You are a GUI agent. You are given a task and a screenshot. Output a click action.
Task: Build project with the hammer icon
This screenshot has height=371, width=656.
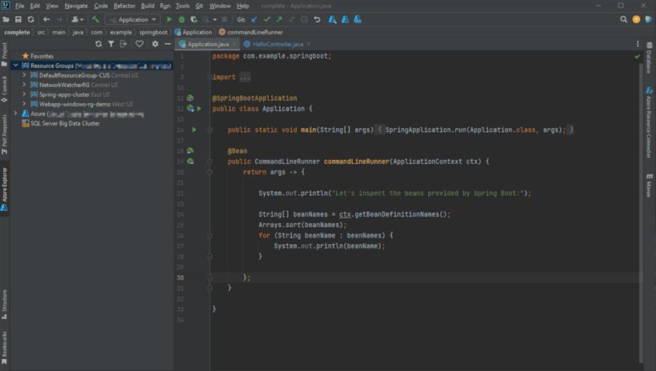click(x=95, y=19)
